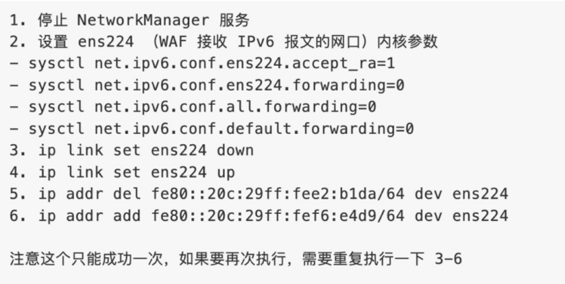Click the 需要重复执行一下 text in the note
Image resolution: width=565 pixels, height=284 pixels.
(363, 261)
